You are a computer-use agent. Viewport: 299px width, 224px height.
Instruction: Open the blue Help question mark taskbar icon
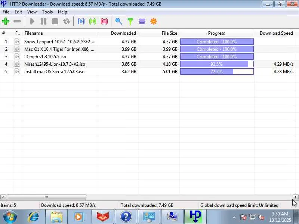(x=126, y=217)
